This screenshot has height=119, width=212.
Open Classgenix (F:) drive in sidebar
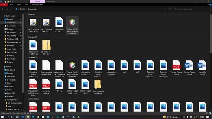[x=12, y=100]
